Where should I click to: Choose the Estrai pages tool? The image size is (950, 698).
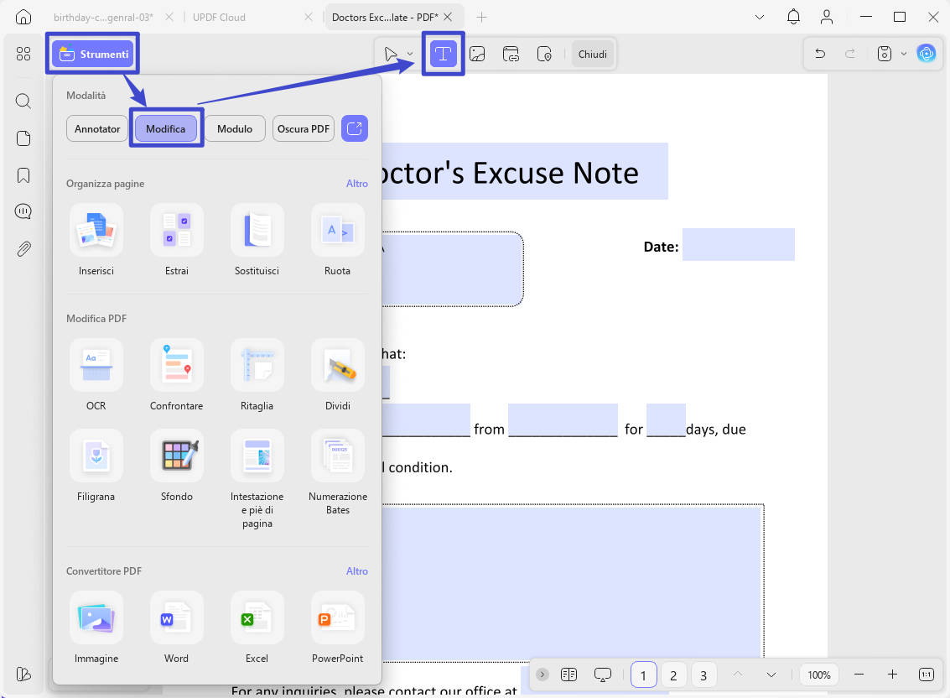[176, 240]
